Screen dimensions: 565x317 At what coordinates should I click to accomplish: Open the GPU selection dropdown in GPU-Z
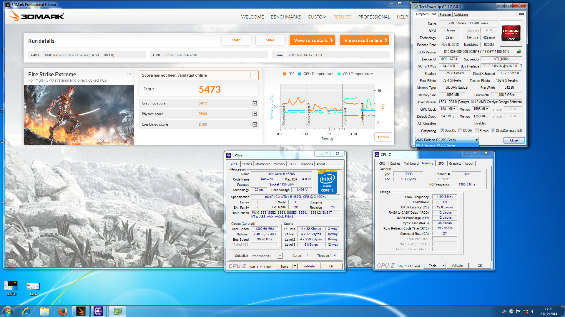(x=447, y=140)
